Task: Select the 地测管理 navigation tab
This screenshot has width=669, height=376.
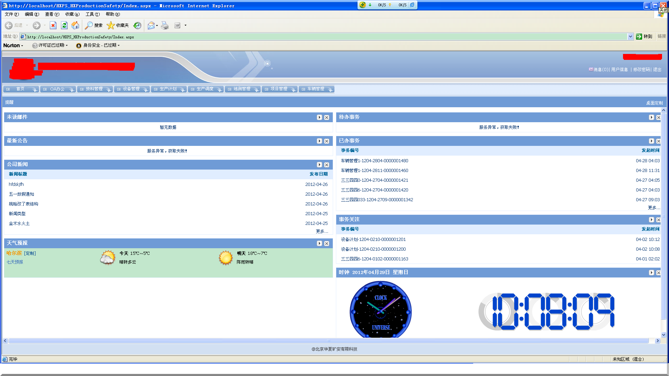Action: [243, 89]
